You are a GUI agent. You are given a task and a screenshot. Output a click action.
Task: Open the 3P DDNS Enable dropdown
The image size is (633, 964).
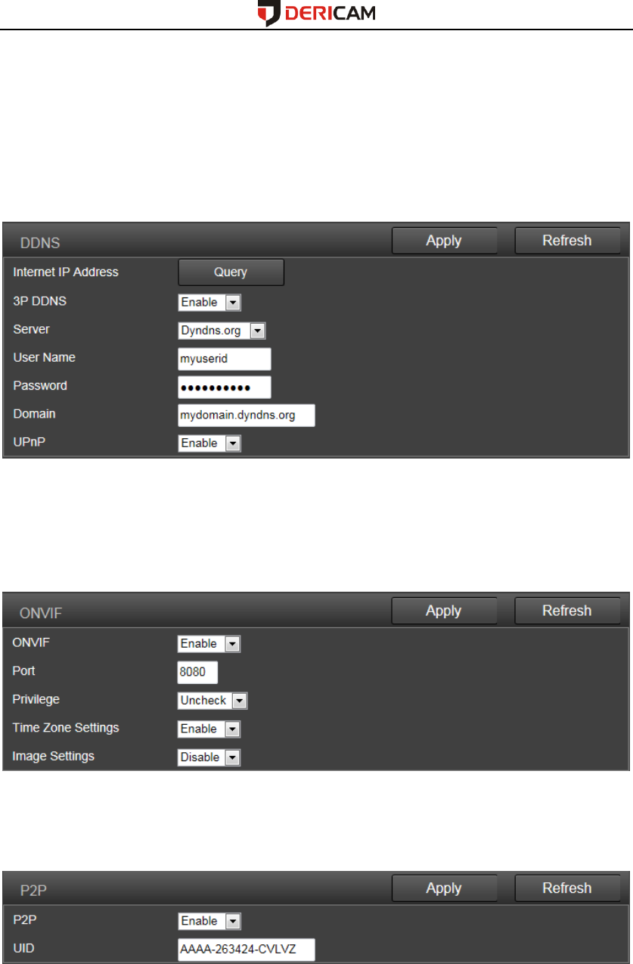point(209,303)
